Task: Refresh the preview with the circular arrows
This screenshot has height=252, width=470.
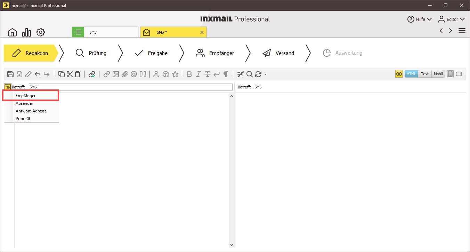Action: click(258, 74)
